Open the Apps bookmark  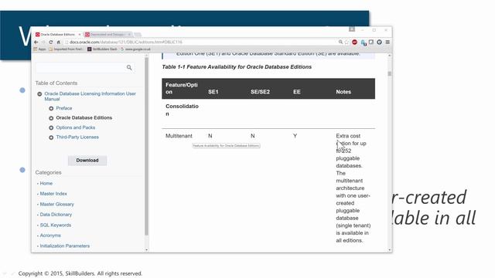(40, 49)
